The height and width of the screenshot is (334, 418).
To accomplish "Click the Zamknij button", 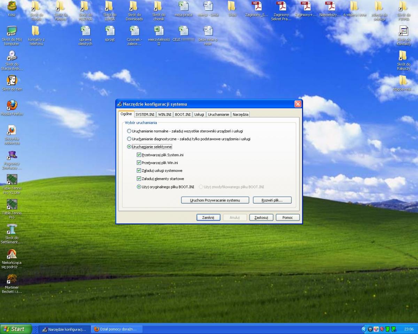I will (208, 217).
